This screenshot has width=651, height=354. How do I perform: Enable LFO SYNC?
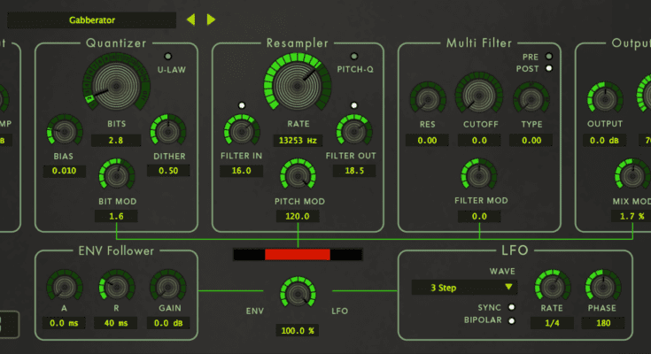pos(511,307)
